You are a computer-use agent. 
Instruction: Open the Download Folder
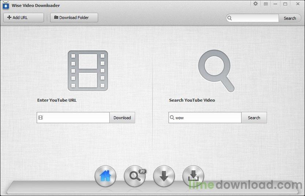[x=74, y=18]
